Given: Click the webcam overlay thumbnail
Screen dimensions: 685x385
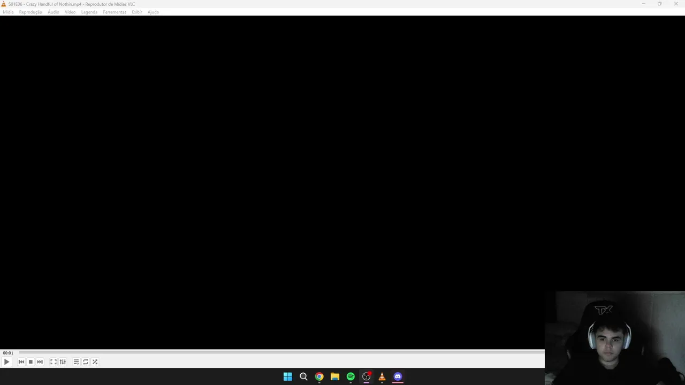Looking at the screenshot, I should [615, 337].
